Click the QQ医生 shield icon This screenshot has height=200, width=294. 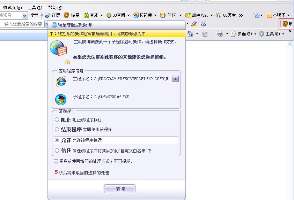pos(219,15)
